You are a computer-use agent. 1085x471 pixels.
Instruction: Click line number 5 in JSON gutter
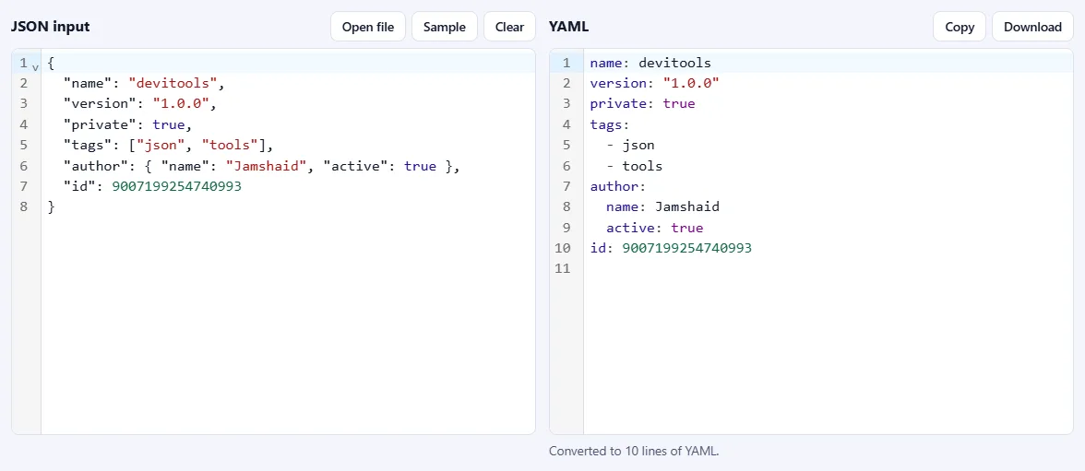coord(24,146)
